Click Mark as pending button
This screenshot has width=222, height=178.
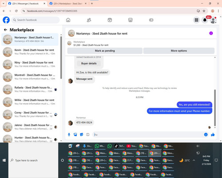105,51
